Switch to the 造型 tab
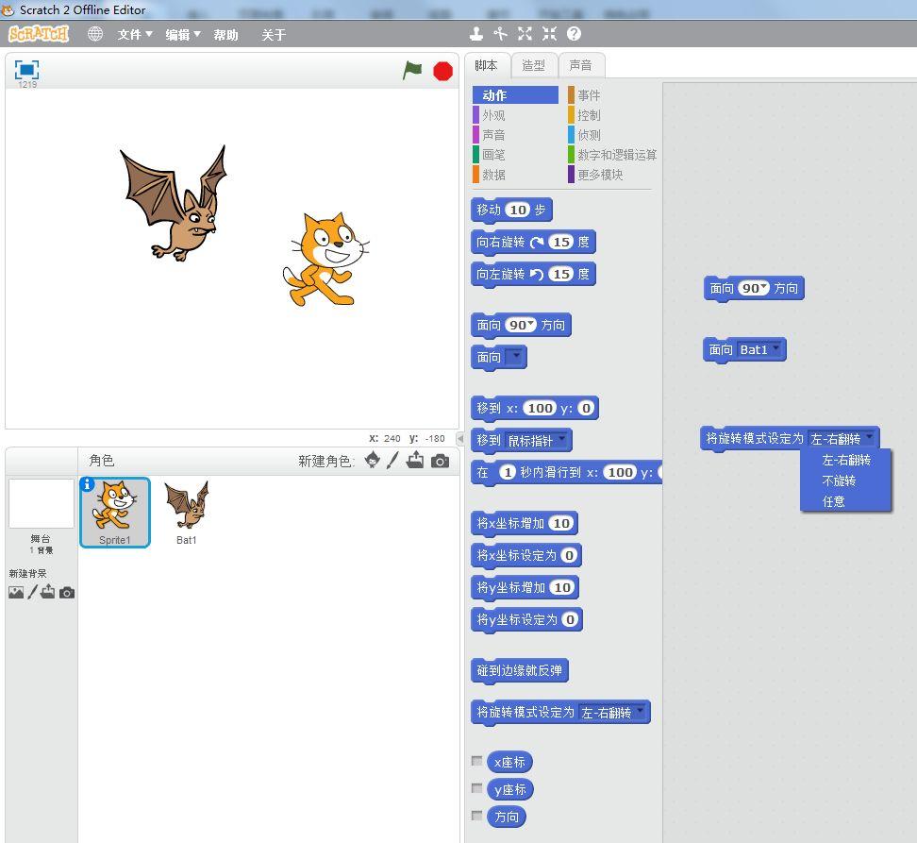 [534, 65]
